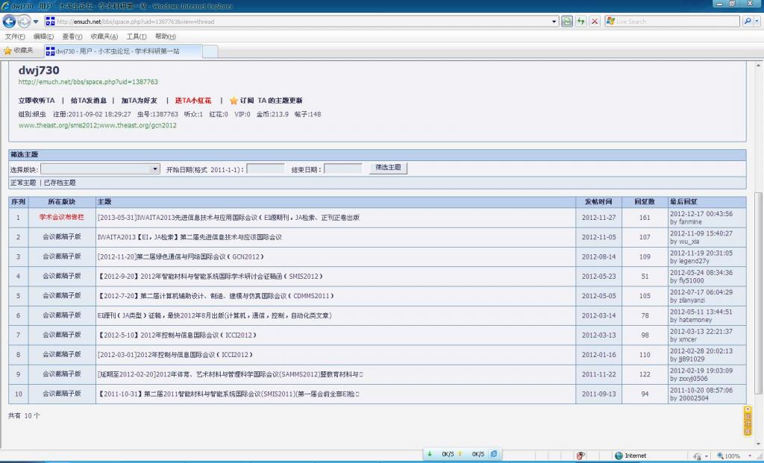Click the 订阅 TA 的主题更新 link
The image size is (764, 463).
271,101
